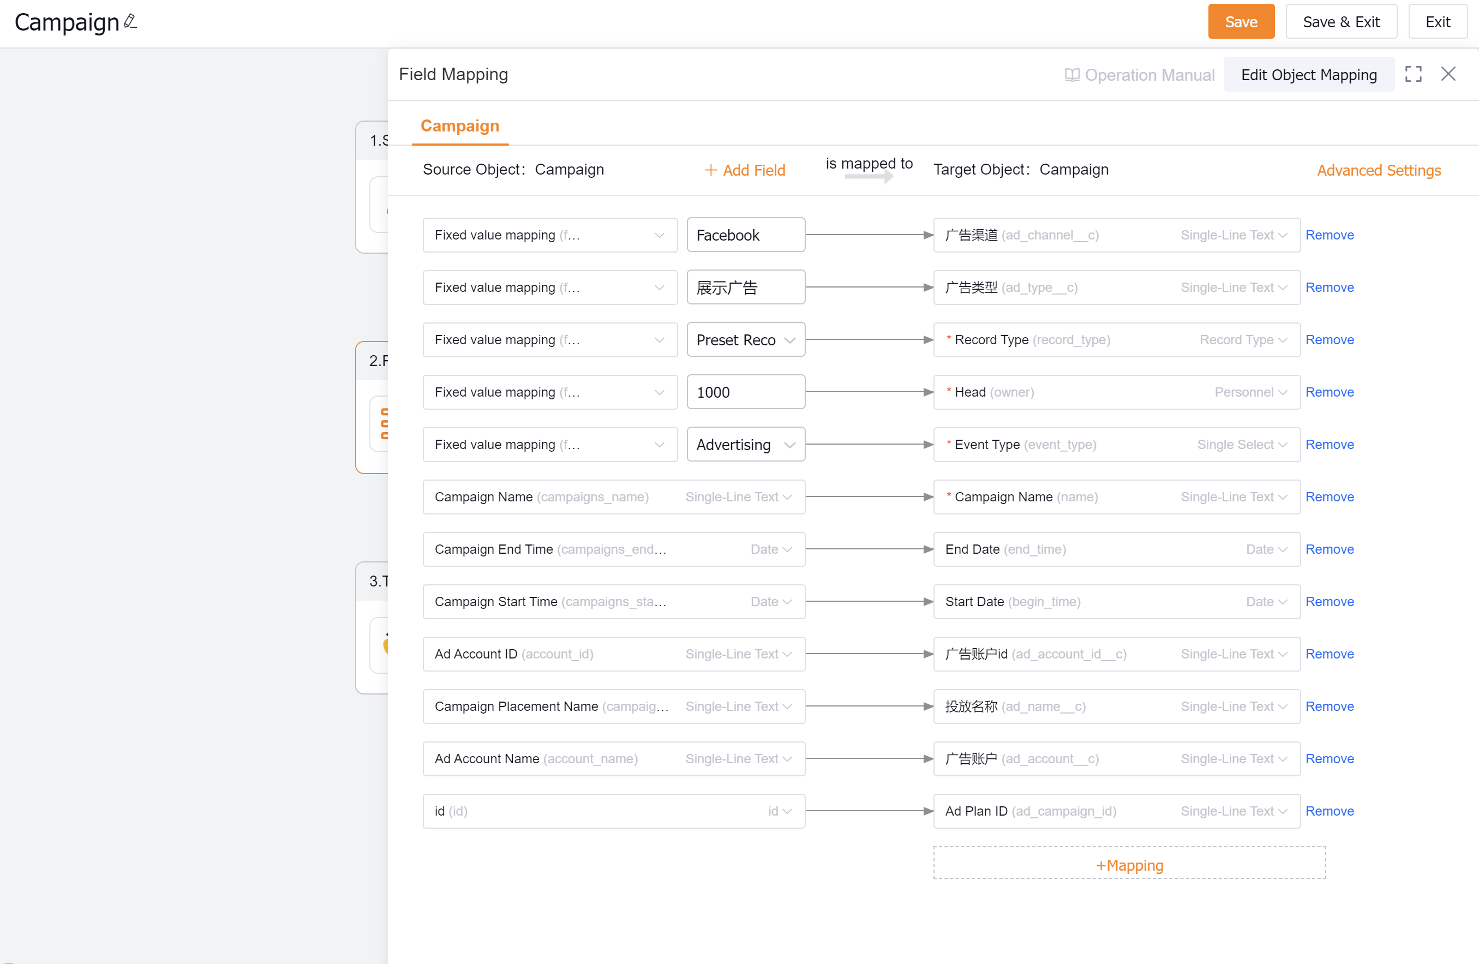Click the Save button
Image resolution: width=1479 pixels, height=964 pixels.
coord(1241,22)
